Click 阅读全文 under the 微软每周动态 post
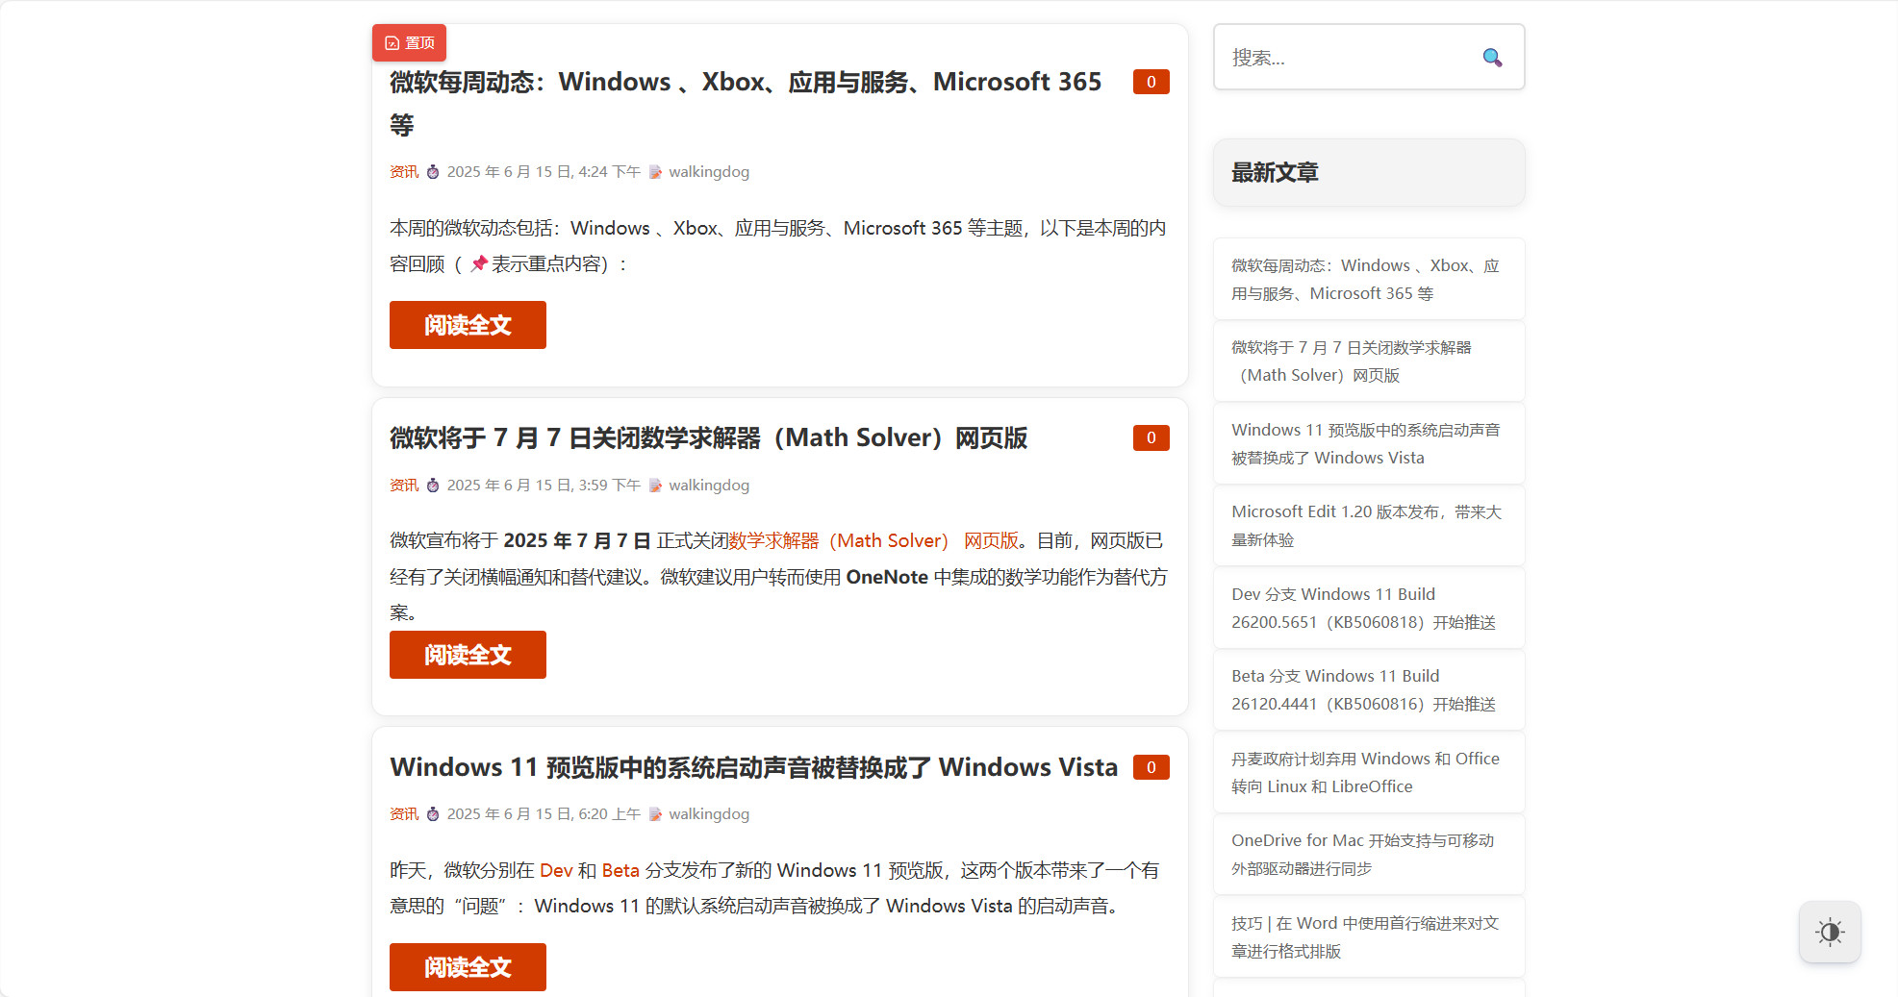This screenshot has width=1898, height=997. coord(468,325)
